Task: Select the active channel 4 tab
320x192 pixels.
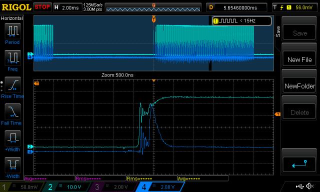Action: click(x=160, y=187)
